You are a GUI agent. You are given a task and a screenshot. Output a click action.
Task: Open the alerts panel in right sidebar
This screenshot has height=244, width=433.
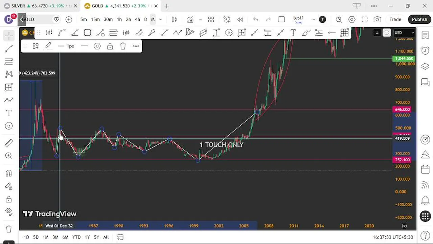point(425,50)
